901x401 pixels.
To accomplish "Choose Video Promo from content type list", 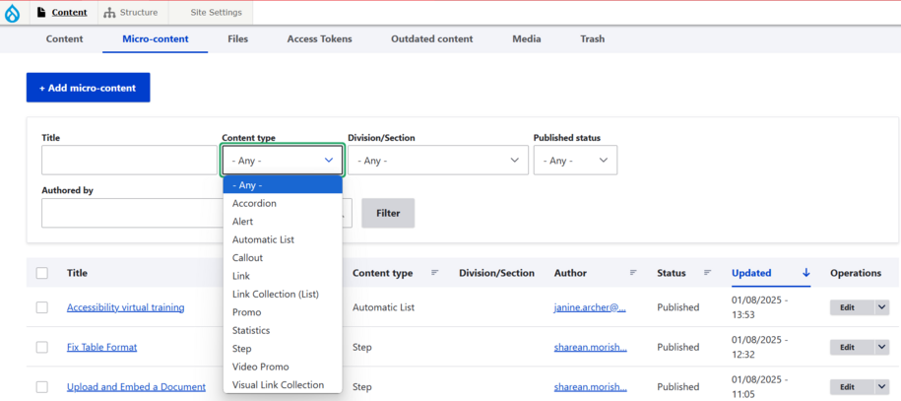I will coord(261,367).
